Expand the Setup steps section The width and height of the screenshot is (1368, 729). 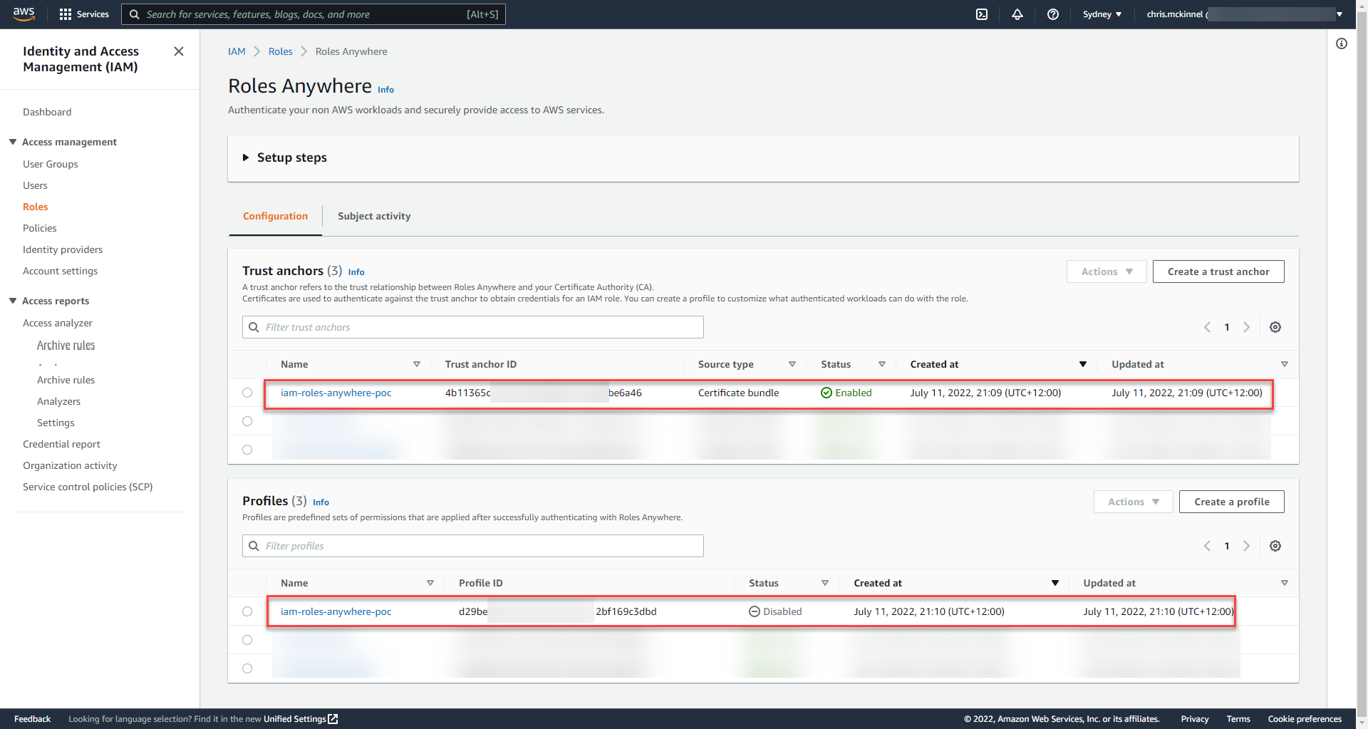(285, 157)
